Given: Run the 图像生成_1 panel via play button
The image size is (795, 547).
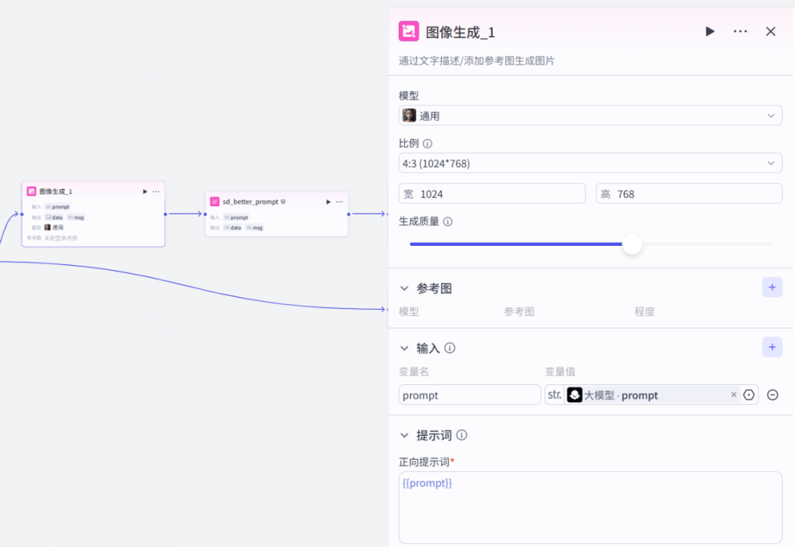Looking at the screenshot, I should [710, 31].
